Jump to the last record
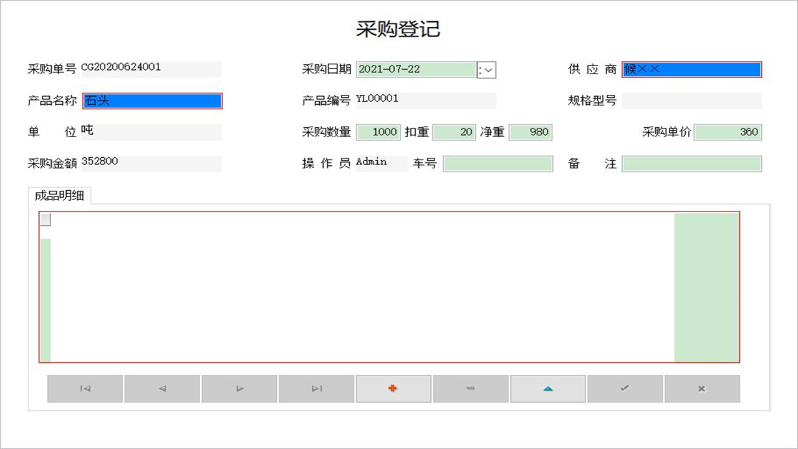 (316, 389)
